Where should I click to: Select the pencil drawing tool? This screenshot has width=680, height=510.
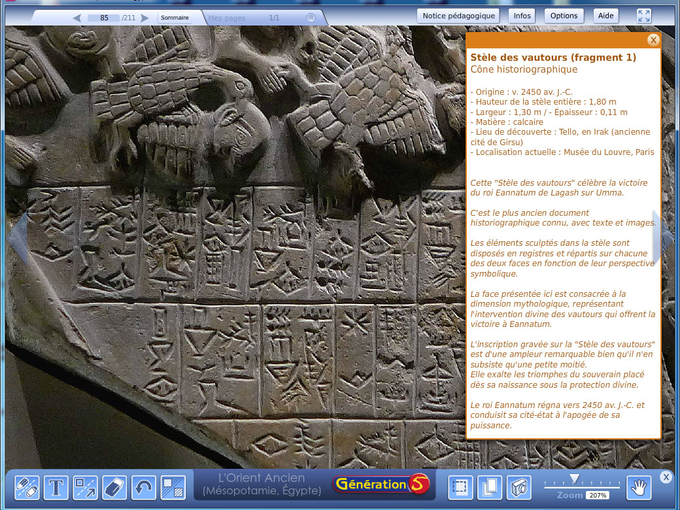(27, 487)
